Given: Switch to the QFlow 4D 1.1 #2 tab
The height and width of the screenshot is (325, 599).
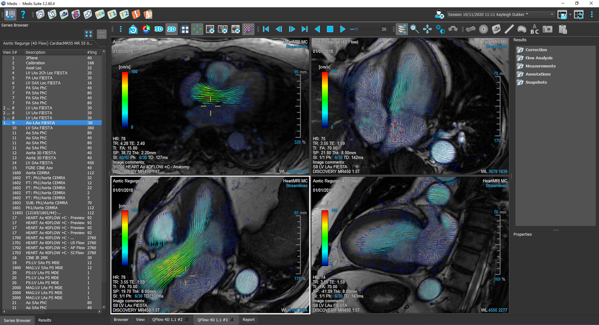Looking at the screenshot, I should pyautogui.click(x=167, y=320).
